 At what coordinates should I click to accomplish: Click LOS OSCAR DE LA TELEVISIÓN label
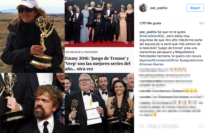pyautogui.click(x=81, y=52)
